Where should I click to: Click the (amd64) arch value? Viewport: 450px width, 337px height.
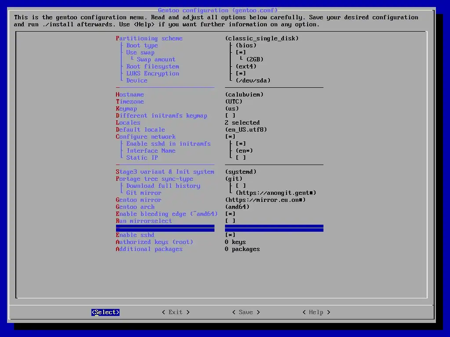coord(237,207)
